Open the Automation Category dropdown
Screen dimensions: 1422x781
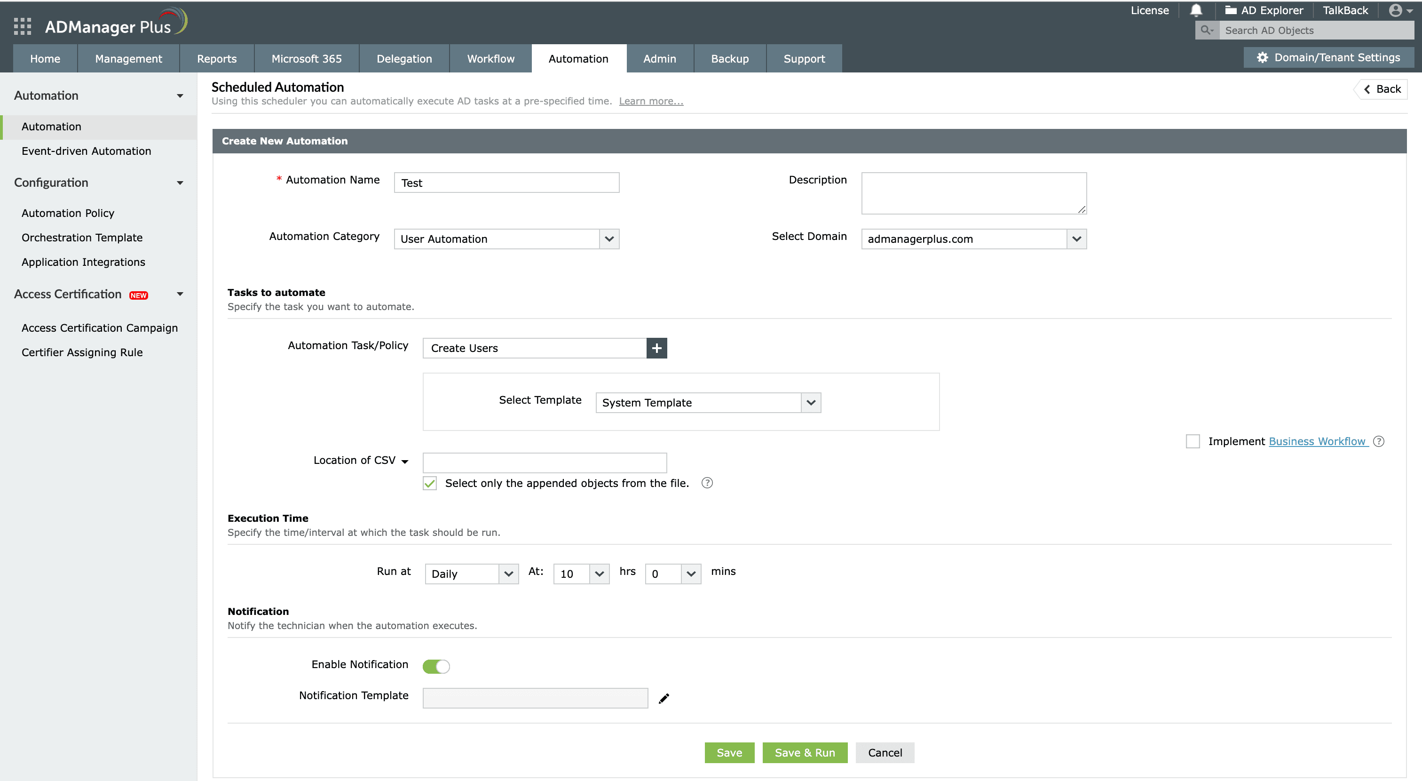pos(506,239)
